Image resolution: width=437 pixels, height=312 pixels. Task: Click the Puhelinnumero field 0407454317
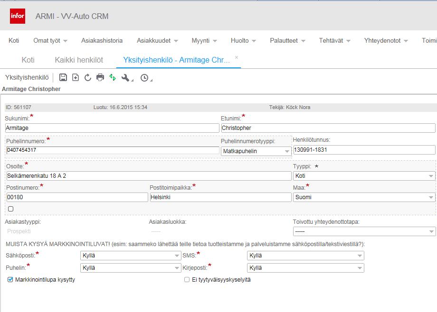click(x=113, y=150)
